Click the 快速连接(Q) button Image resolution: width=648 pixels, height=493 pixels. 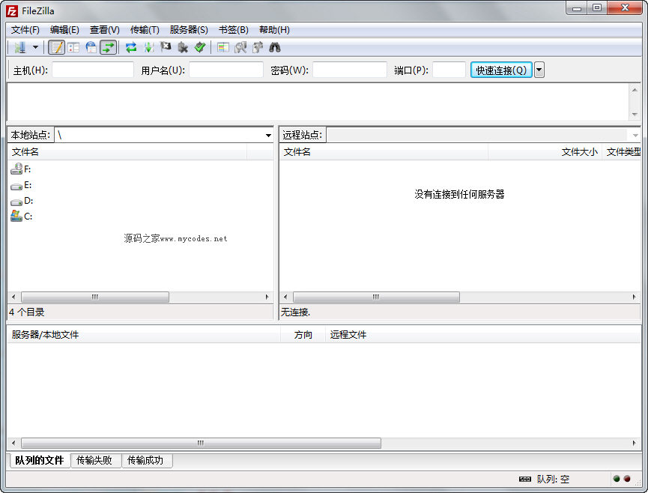[501, 70]
